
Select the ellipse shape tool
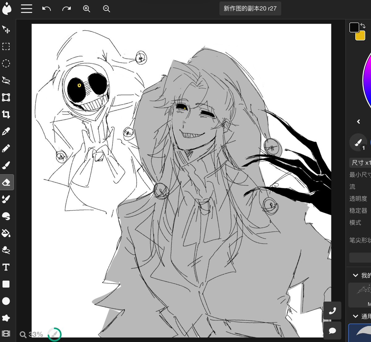pyautogui.click(x=6, y=301)
